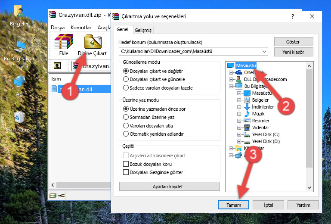The height and width of the screenshot is (224, 331).
Task: Select Varolan dosyaları atla option
Action: (x=148, y=126)
